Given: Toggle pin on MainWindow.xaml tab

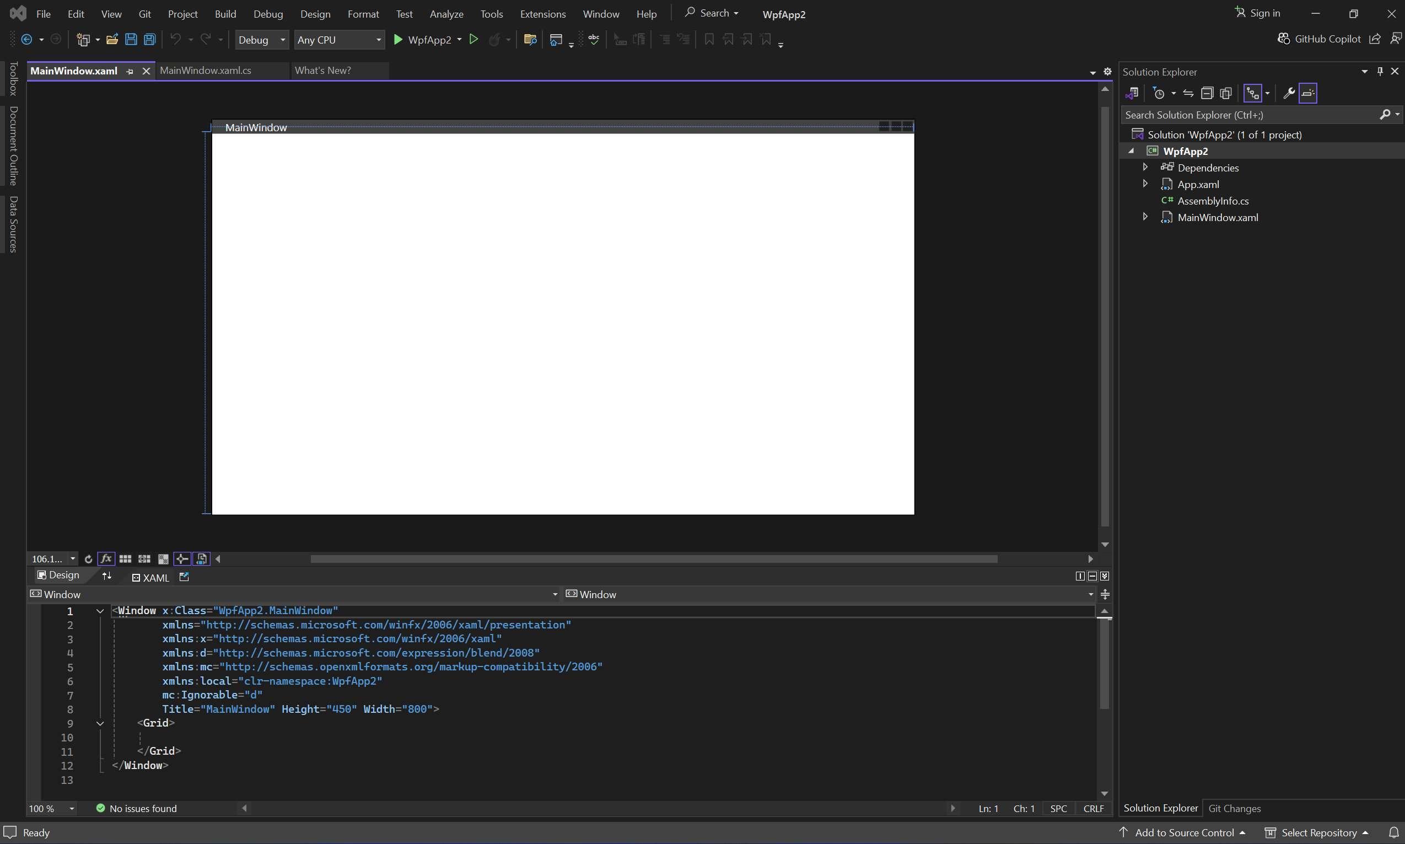Looking at the screenshot, I should 130,71.
